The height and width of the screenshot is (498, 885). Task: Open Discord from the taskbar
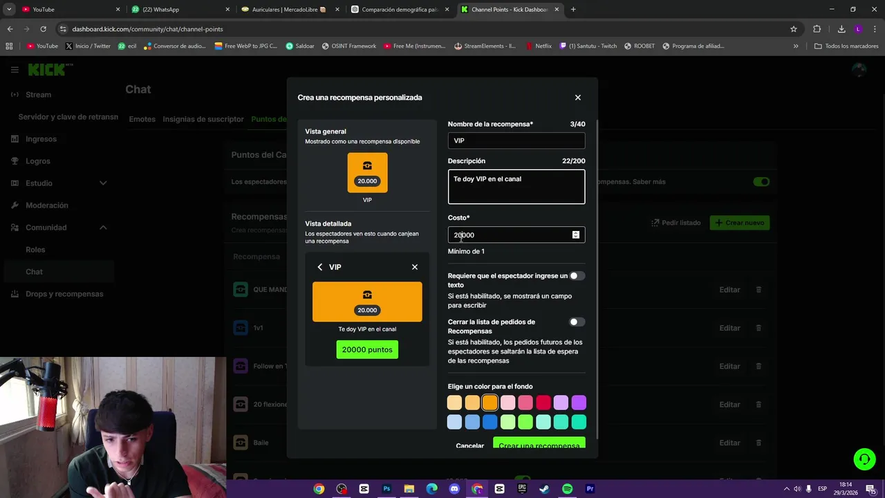[454, 489]
